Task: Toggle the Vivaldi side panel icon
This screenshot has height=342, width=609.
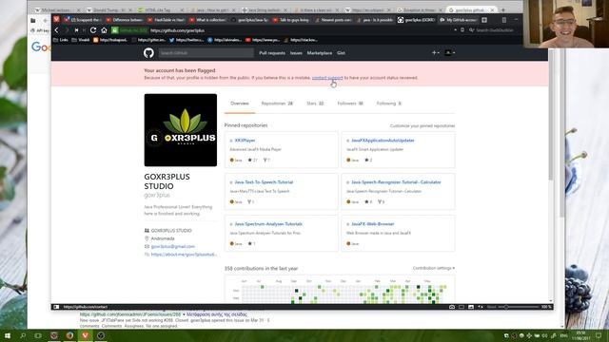Action: (56, 307)
